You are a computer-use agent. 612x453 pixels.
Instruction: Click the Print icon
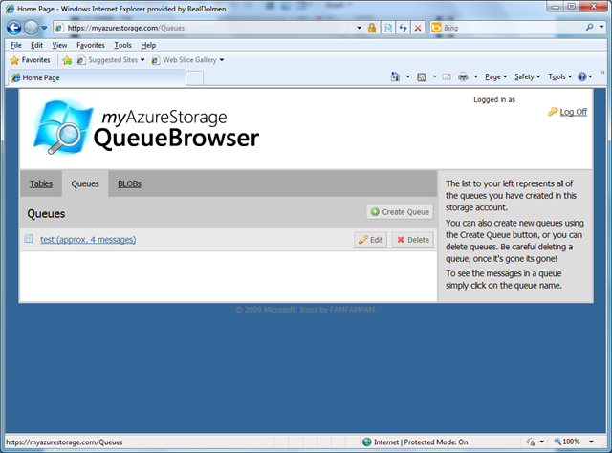click(x=463, y=76)
